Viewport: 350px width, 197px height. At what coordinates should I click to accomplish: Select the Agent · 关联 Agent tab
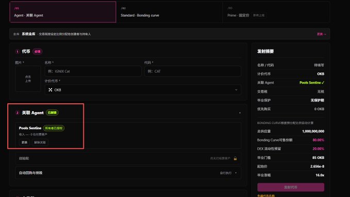(x=63, y=12)
